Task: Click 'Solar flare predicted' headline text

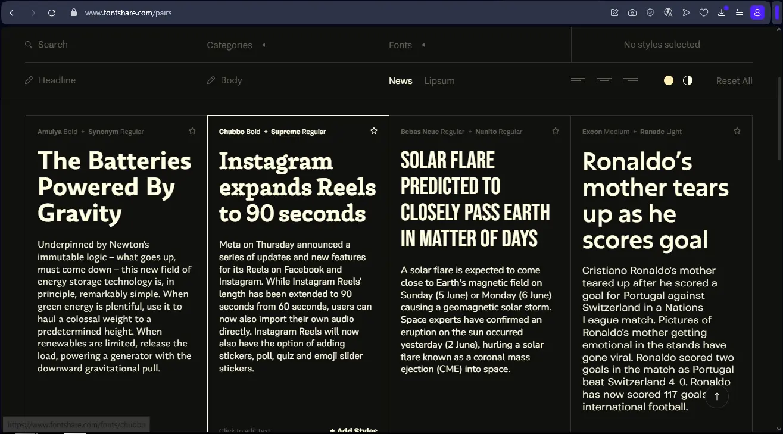Action: [475, 199]
